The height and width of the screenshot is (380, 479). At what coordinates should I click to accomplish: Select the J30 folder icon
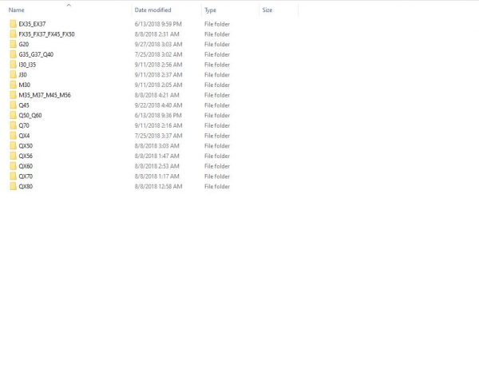(x=13, y=74)
